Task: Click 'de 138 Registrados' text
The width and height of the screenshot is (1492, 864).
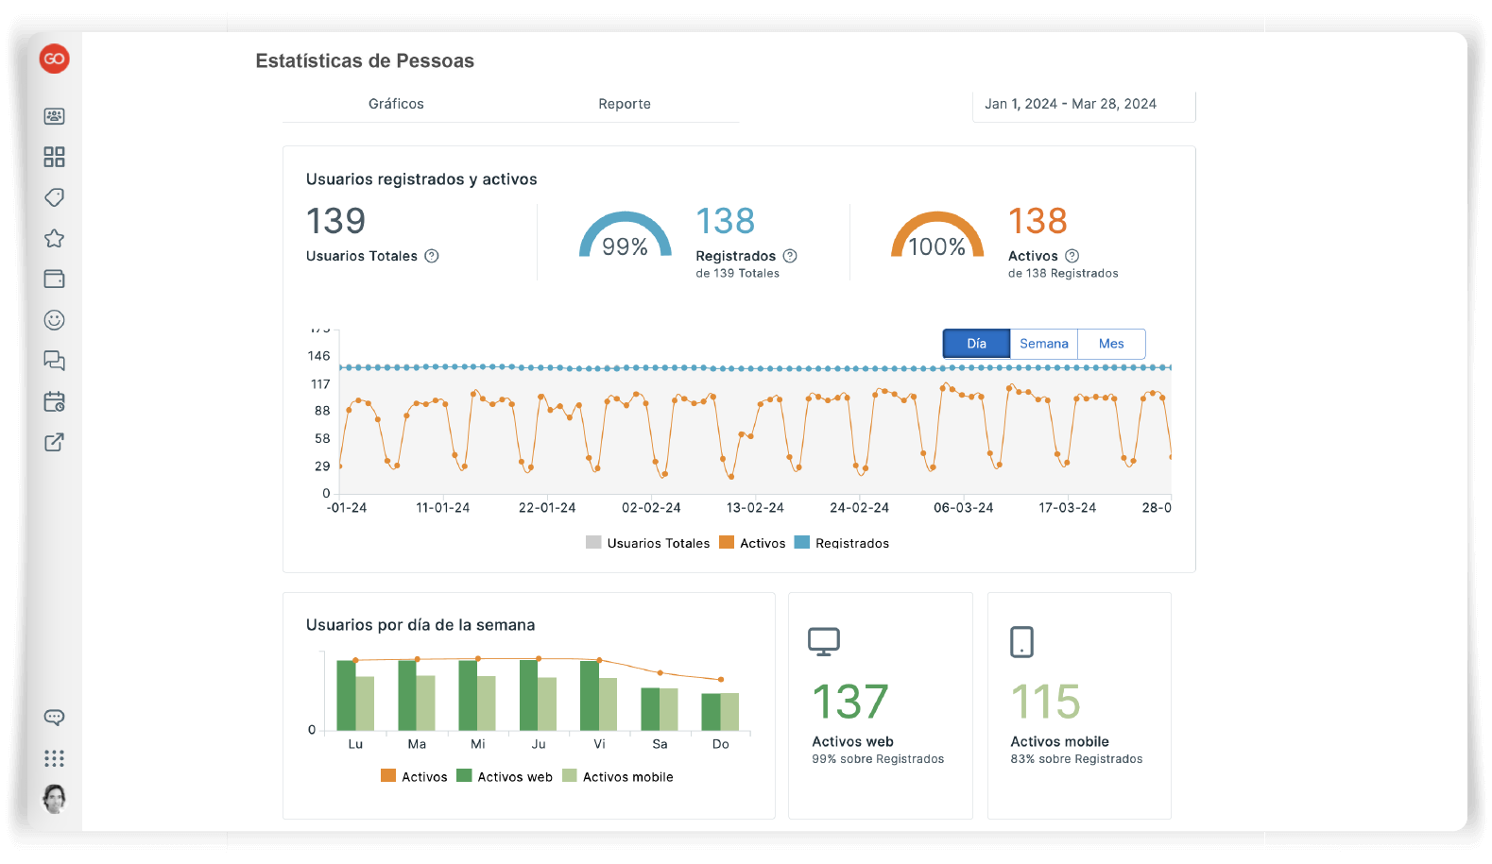Action: (x=1063, y=273)
